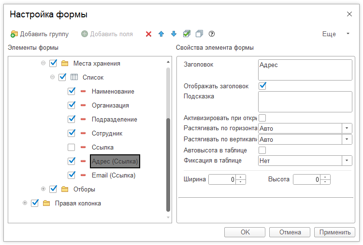Viewport: 363px width, 245px height.
Task: Click the Добавить группу folder icon
Action: pos(14,34)
